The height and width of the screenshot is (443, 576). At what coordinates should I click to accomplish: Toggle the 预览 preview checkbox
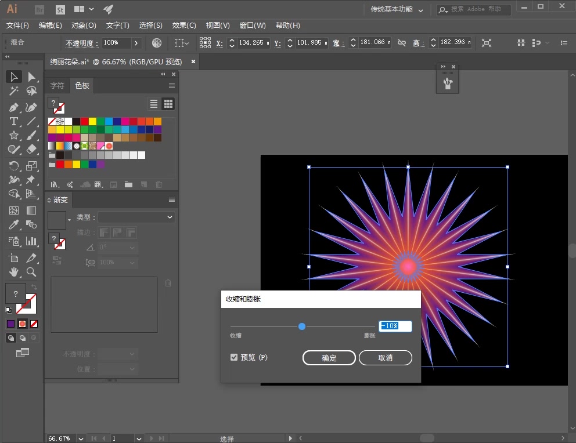[234, 357]
